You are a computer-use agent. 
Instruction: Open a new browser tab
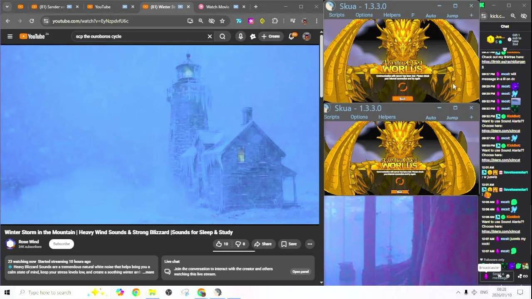coord(256,7)
